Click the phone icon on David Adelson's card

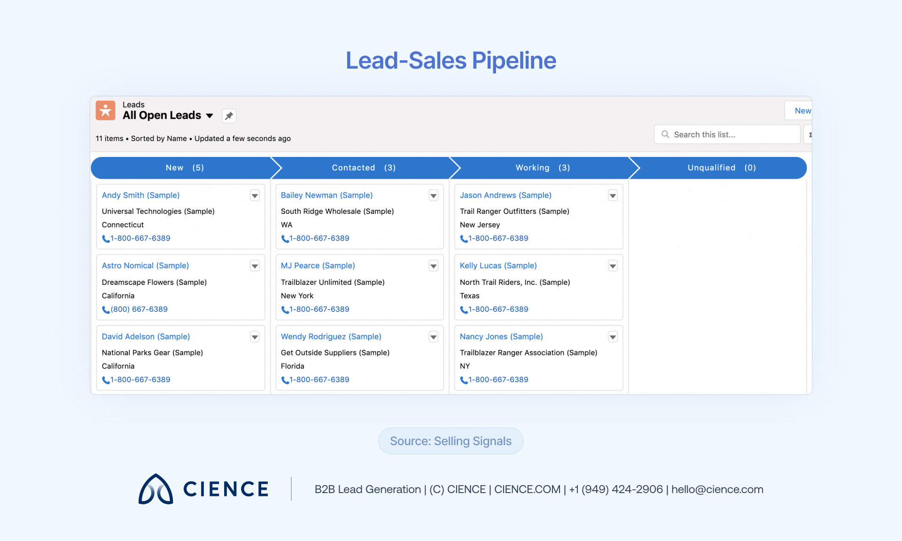(x=105, y=380)
